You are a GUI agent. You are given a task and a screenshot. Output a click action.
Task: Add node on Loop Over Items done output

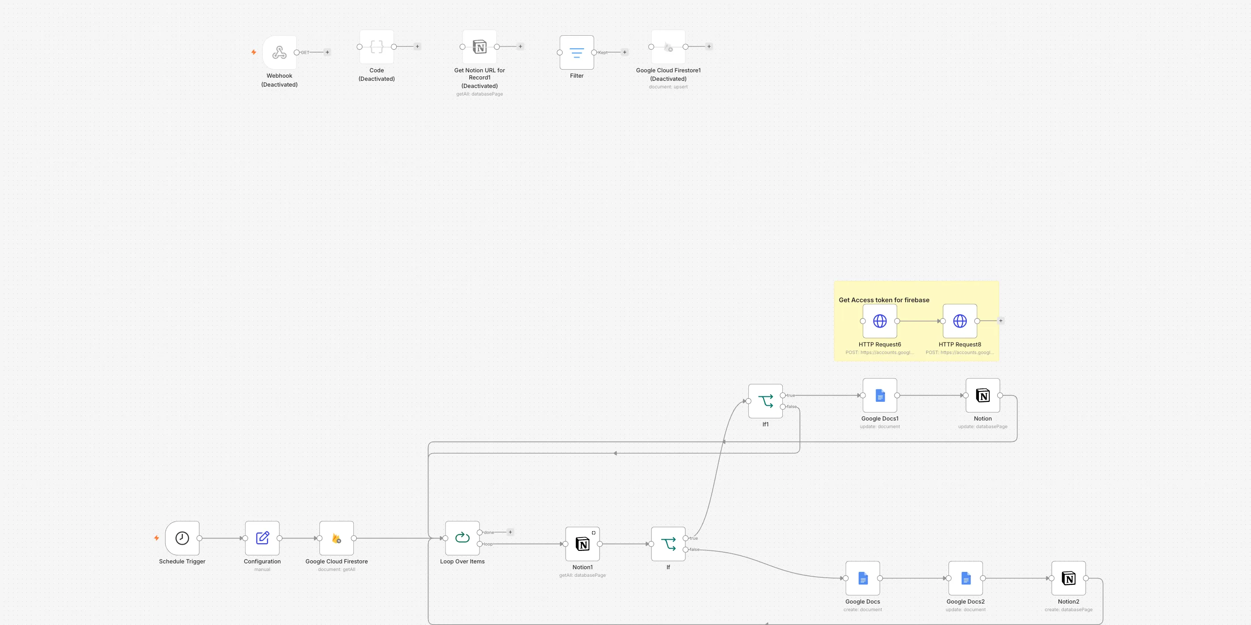(510, 532)
